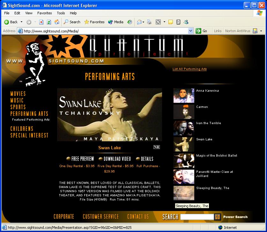Go to the Music section

[x=17, y=100]
